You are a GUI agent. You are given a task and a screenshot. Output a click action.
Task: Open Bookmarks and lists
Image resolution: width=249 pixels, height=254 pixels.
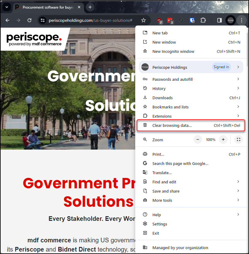click(x=191, y=107)
